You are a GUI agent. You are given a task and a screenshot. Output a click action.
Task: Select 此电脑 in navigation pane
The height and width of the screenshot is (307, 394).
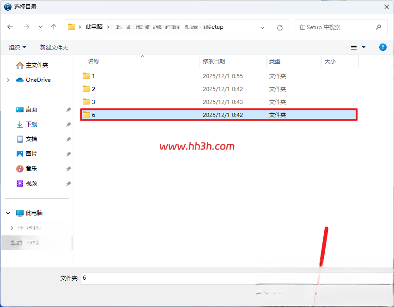tap(29, 213)
